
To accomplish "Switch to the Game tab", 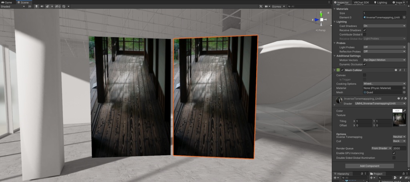I will pos(6,2).
